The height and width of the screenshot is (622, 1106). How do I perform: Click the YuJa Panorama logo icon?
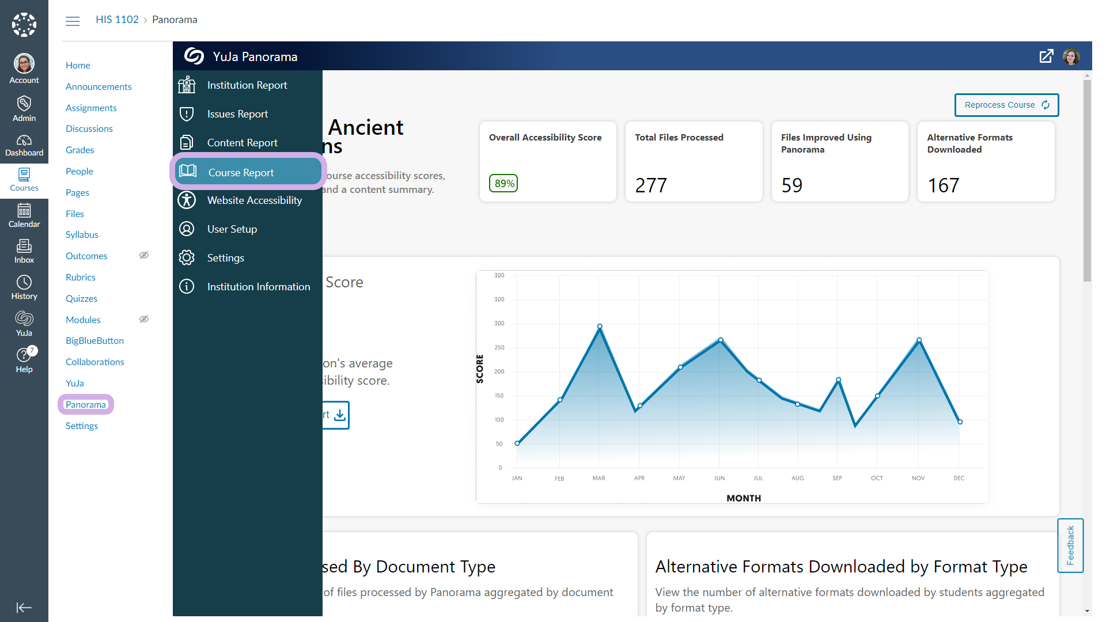click(194, 56)
